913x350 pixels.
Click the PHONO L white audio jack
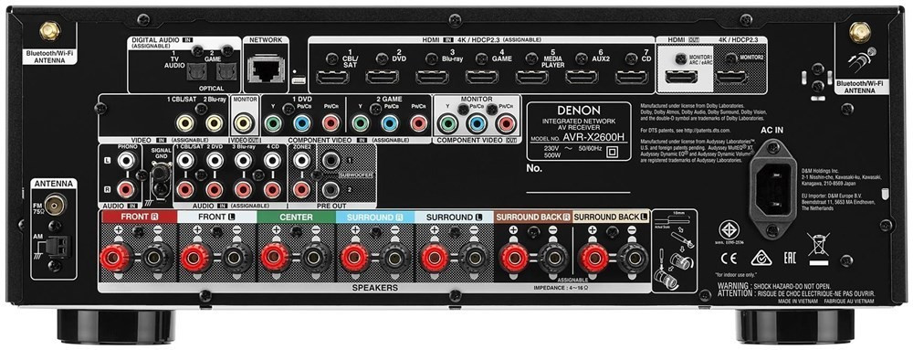click(126, 160)
